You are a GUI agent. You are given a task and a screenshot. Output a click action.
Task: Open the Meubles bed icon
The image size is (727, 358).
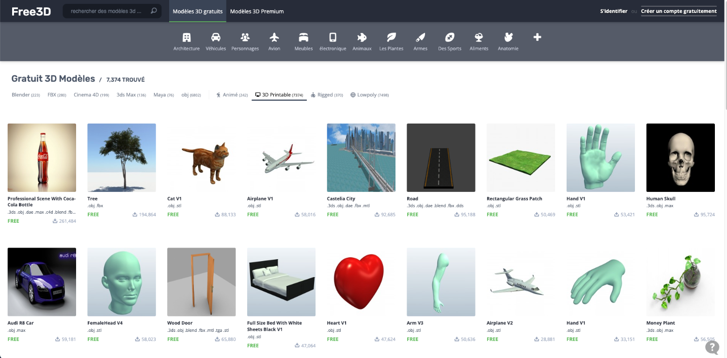tap(303, 38)
